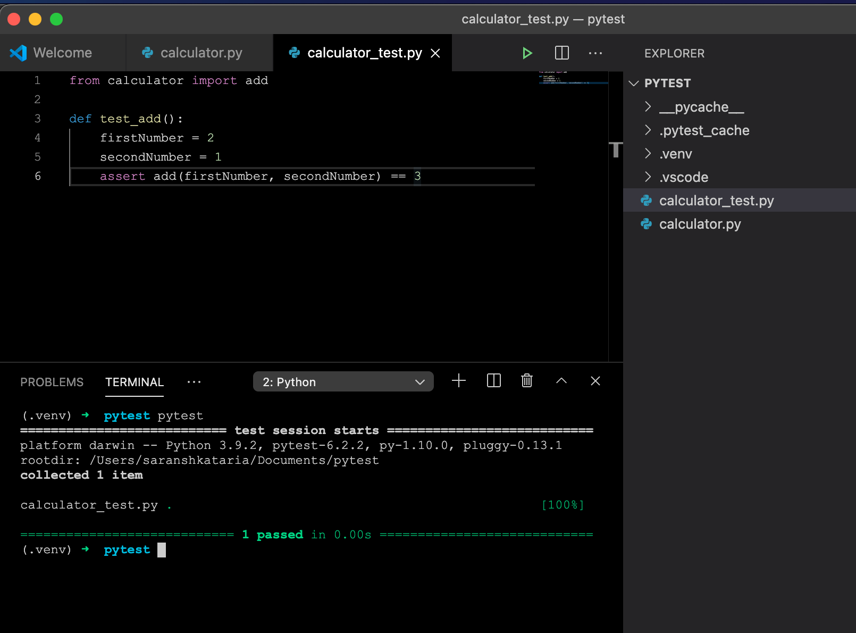Screen dimensions: 856x633
Task: Open more editor actions with the ellipsis icon
Action: (x=595, y=53)
